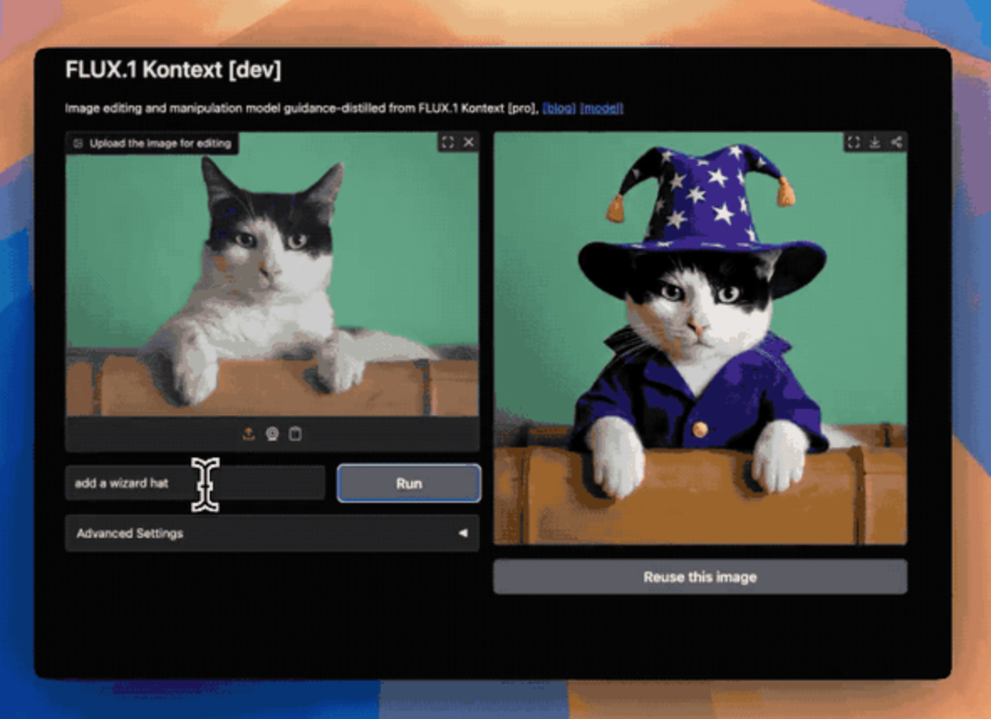
Task: Click the webcam capture icon
Action: (x=272, y=434)
